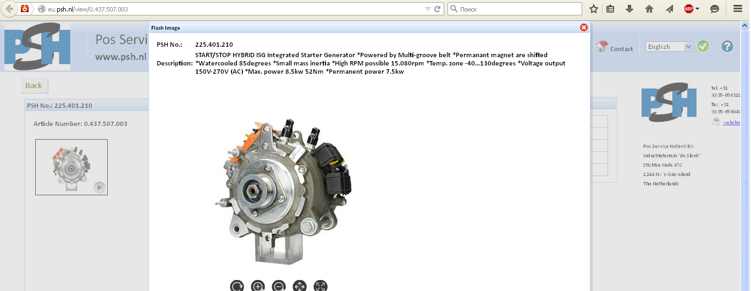Click the product thumbnail image
This screenshot has width=751, height=291.
(x=71, y=167)
